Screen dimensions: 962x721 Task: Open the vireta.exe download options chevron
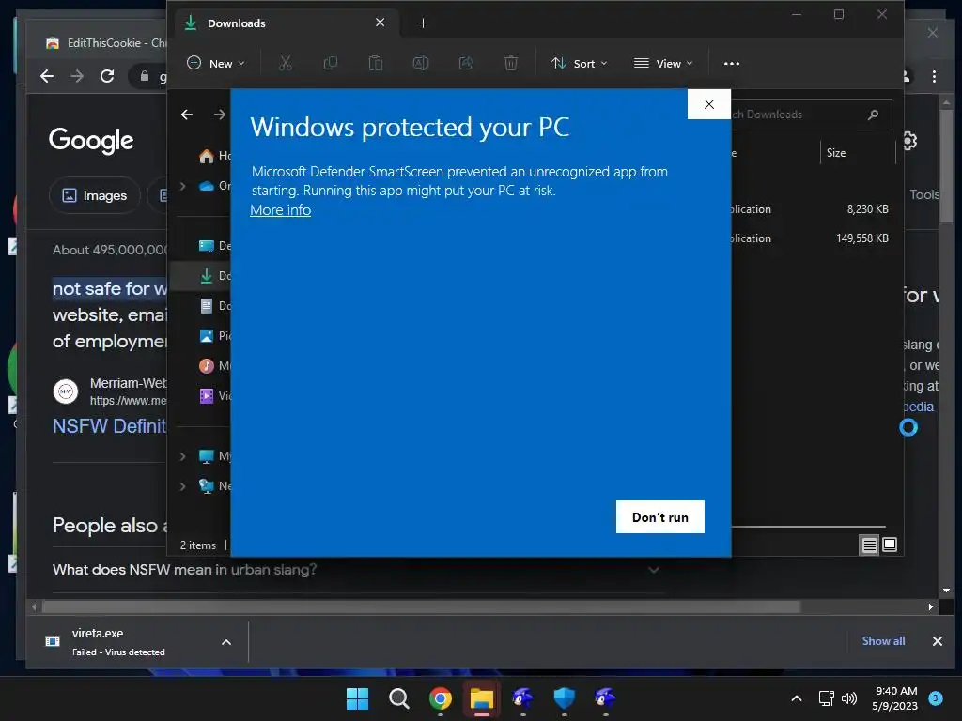226,642
